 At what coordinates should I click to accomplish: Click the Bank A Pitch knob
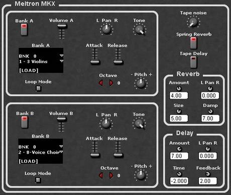tap(141, 84)
